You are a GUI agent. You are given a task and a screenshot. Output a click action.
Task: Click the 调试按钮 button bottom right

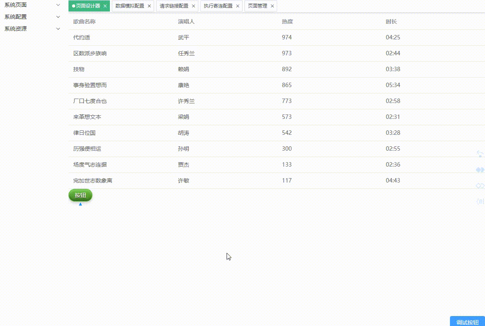(x=467, y=322)
